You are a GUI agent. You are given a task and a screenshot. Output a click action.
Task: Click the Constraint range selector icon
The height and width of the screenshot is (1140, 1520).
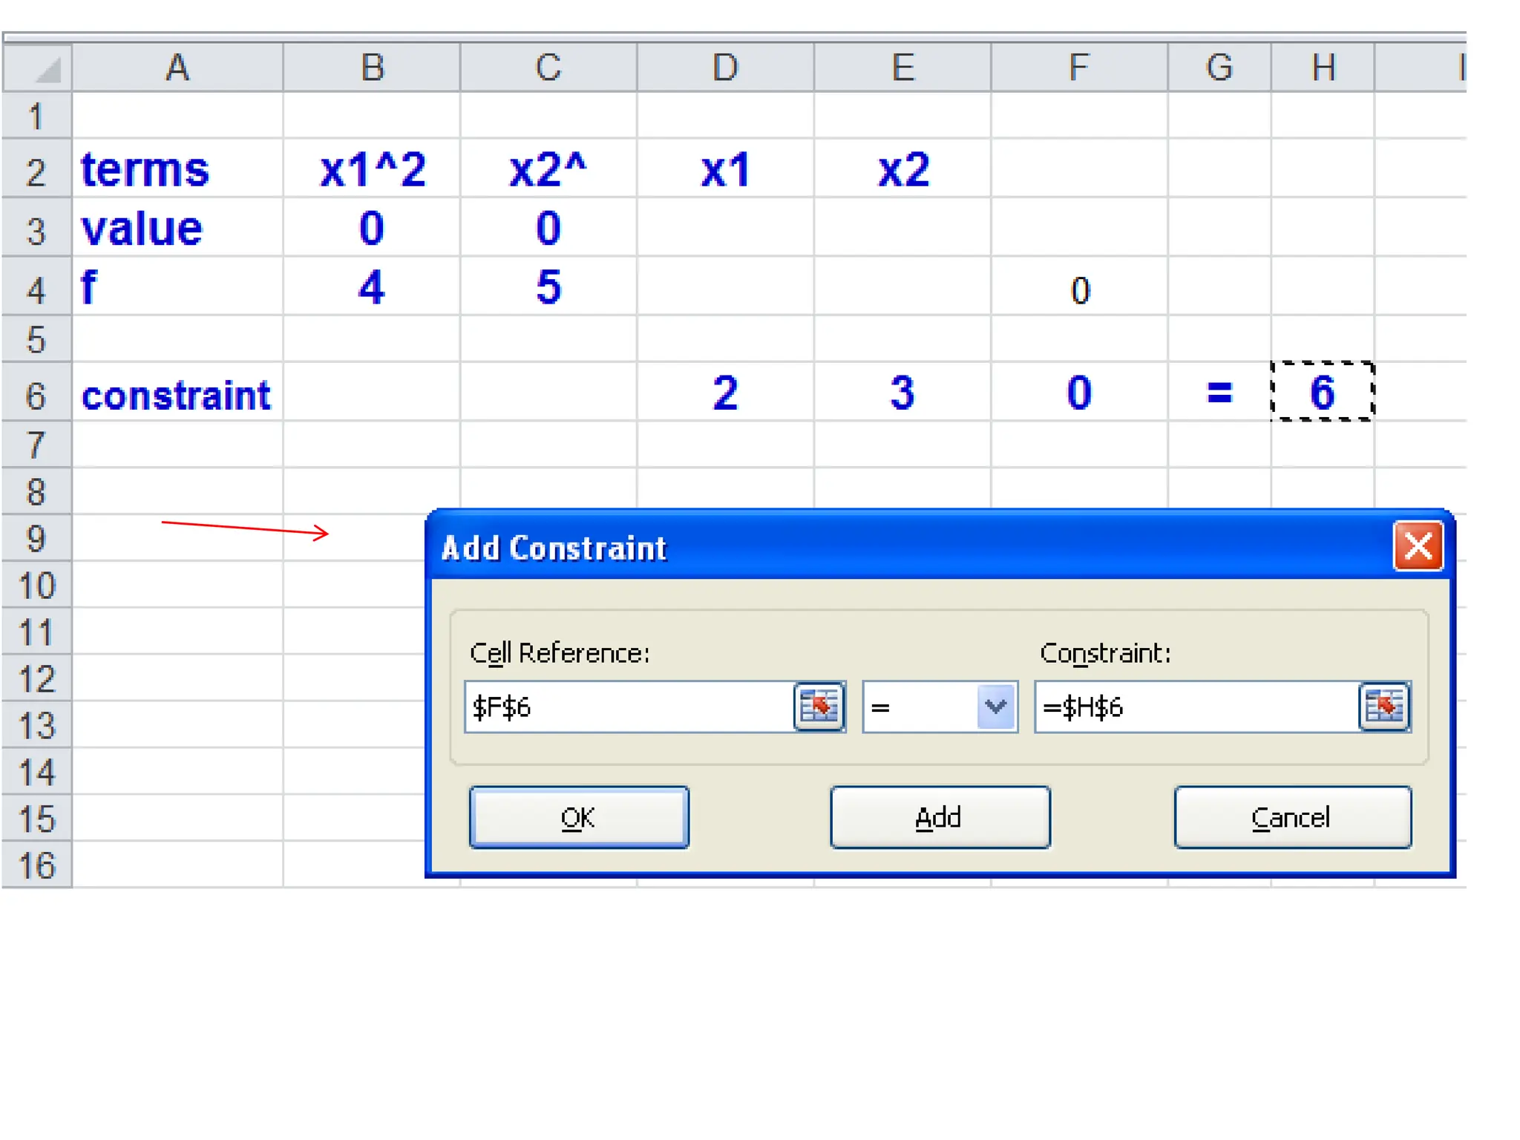click(1383, 707)
